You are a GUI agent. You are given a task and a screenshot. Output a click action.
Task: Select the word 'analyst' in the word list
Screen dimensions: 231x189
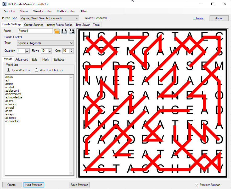click(x=10, y=87)
